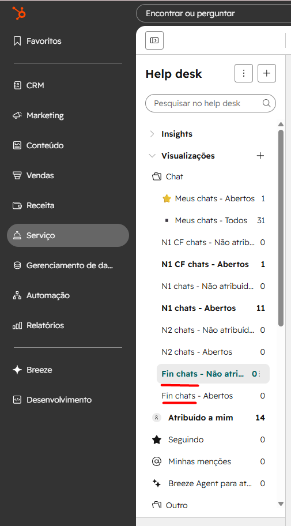This screenshot has width=291, height=526.
Task: Click the Breeze sparkle icon
Action: [17, 370]
